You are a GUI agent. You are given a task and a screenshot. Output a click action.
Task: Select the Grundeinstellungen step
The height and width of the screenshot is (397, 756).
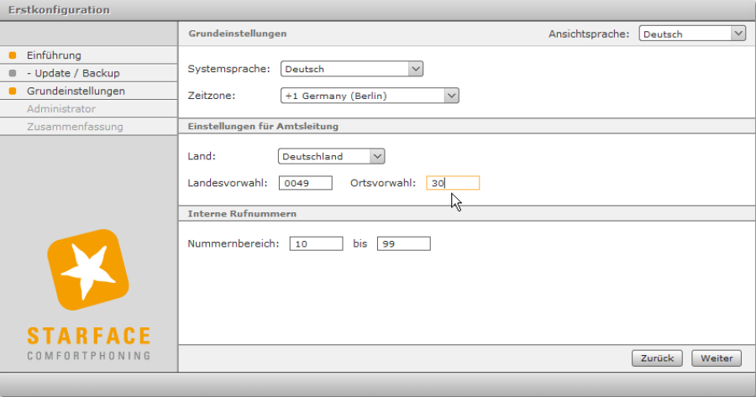(89, 91)
